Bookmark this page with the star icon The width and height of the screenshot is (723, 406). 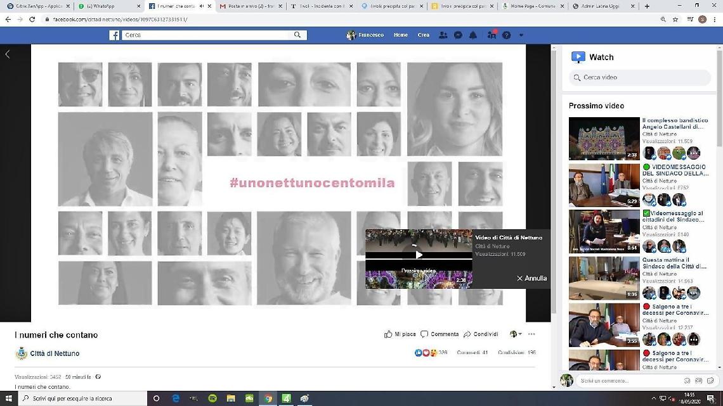(675, 20)
